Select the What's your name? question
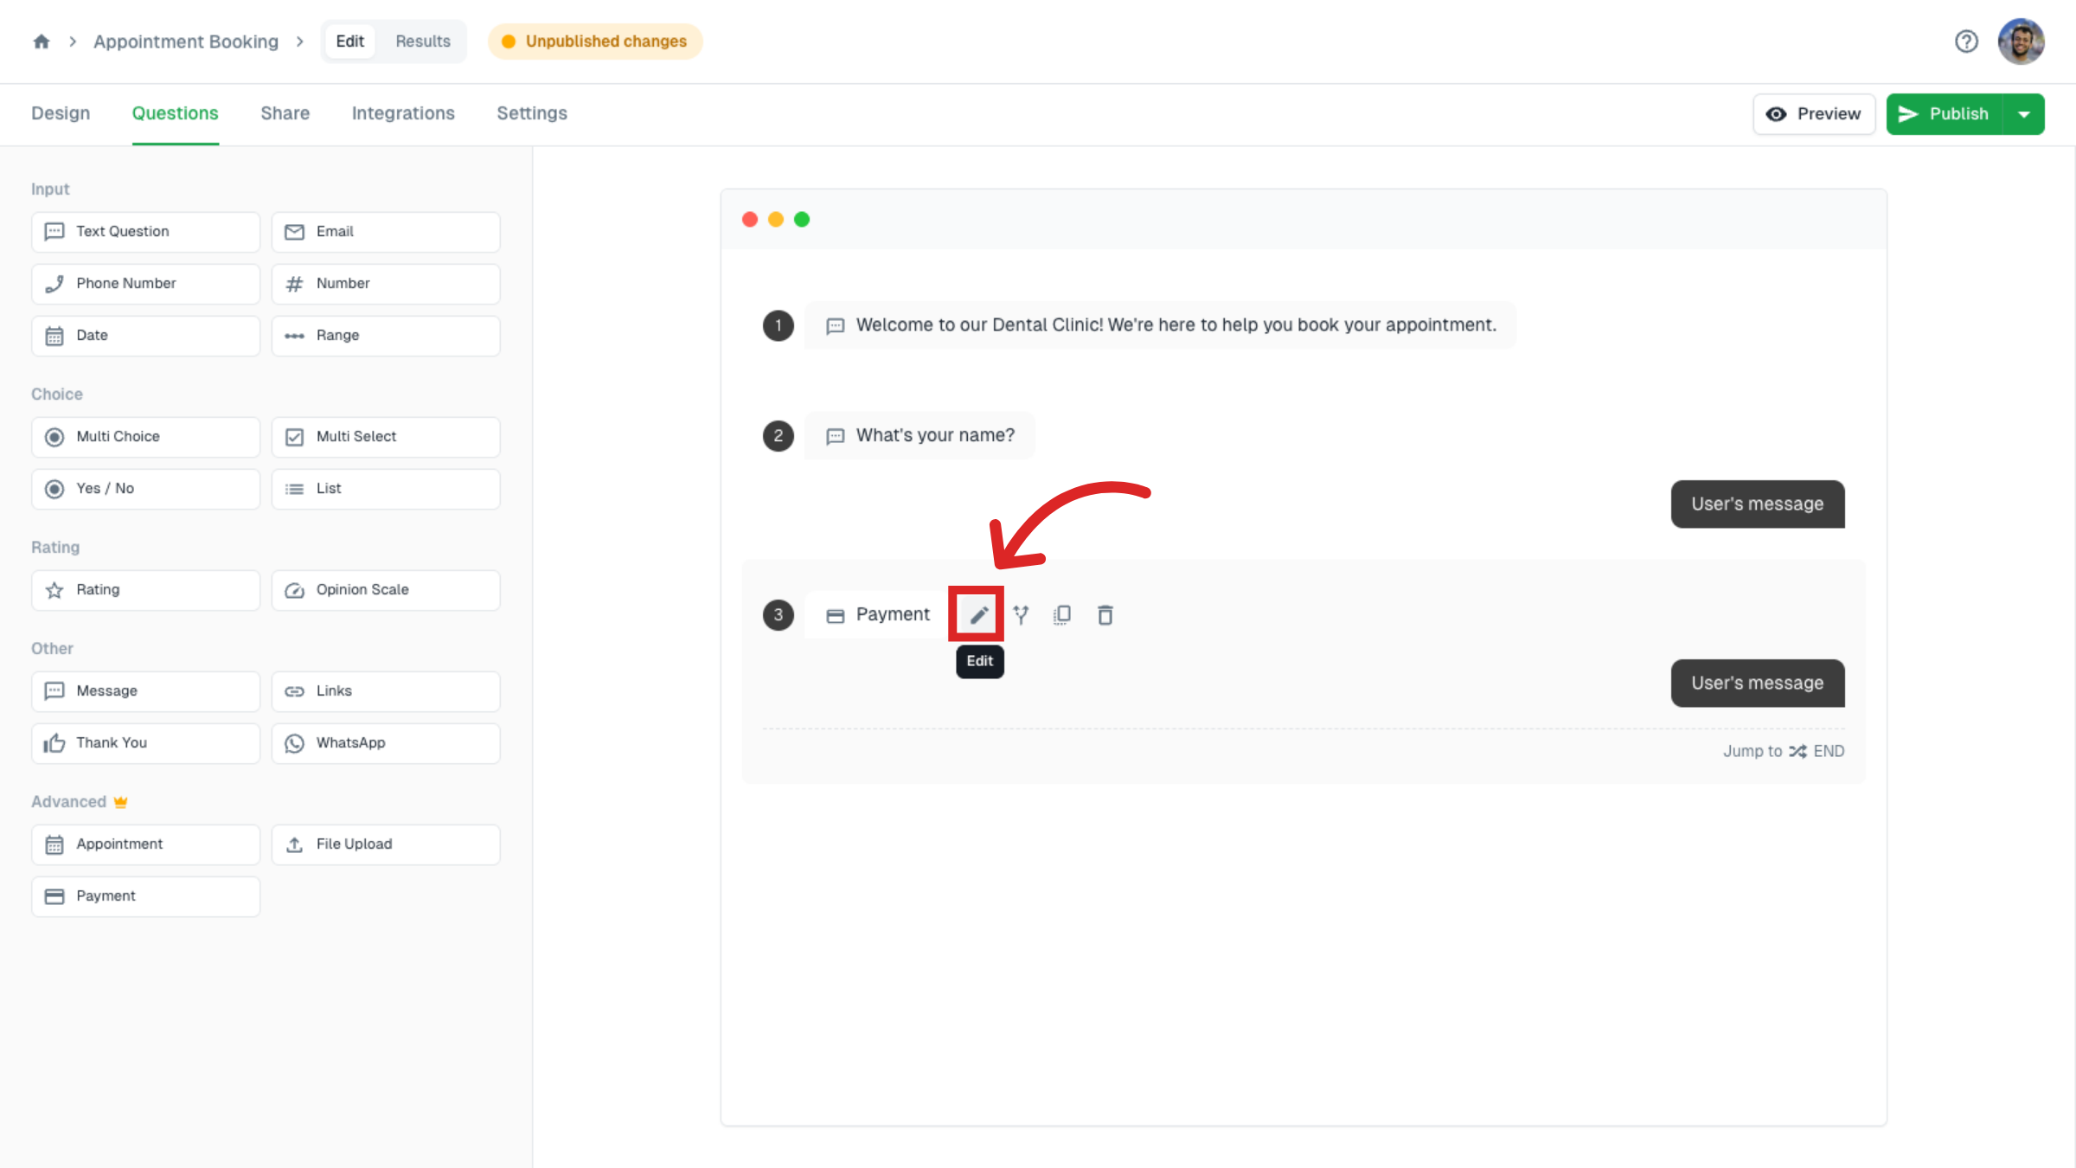 pos(919,435)
